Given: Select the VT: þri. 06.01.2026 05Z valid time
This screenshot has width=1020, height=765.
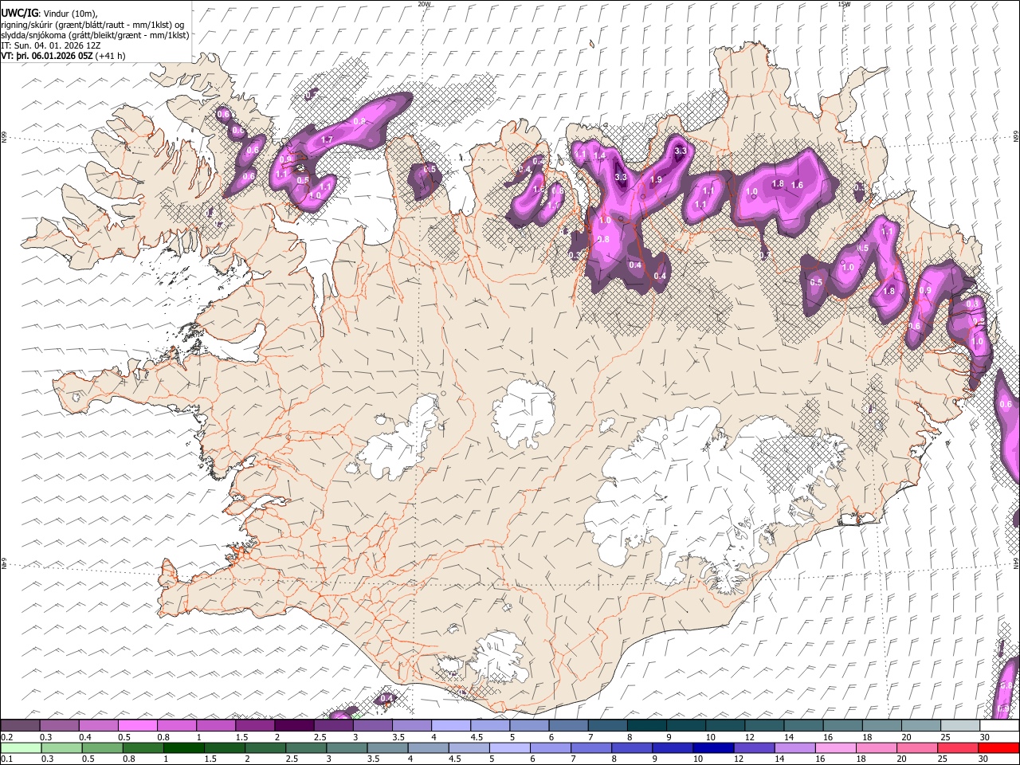Looking at the screenshot, I should 47,56.
